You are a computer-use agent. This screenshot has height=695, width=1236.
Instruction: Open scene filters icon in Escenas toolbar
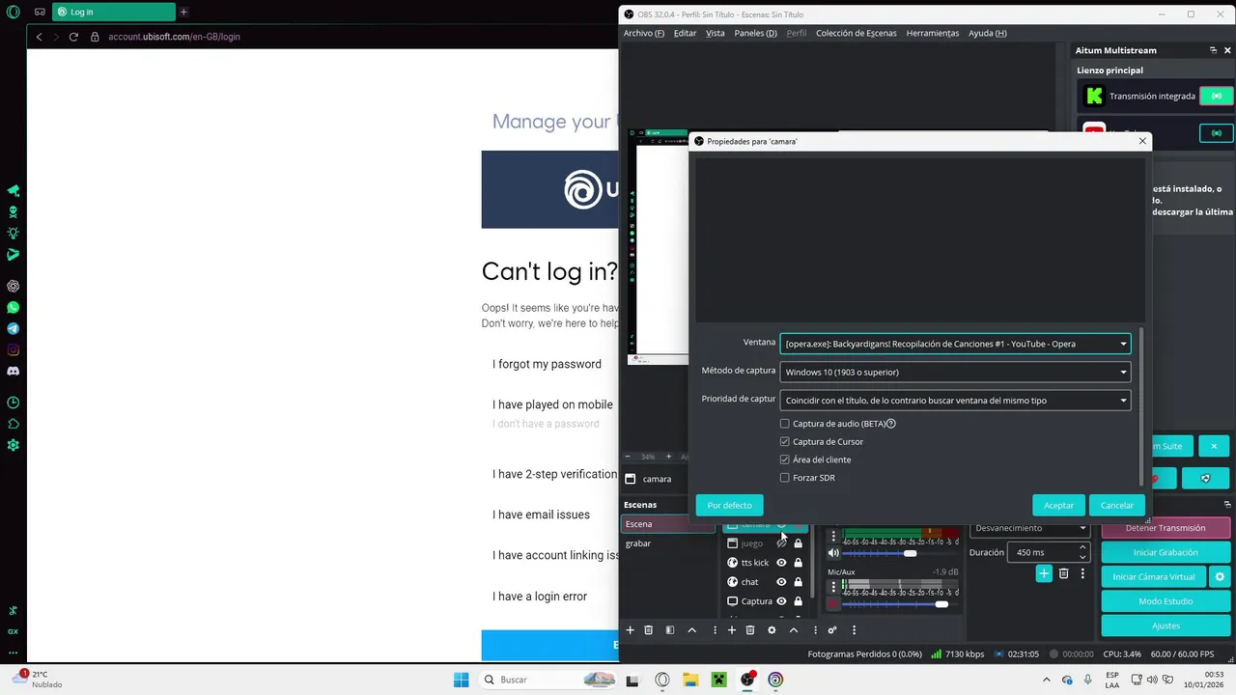coord(669,630)
